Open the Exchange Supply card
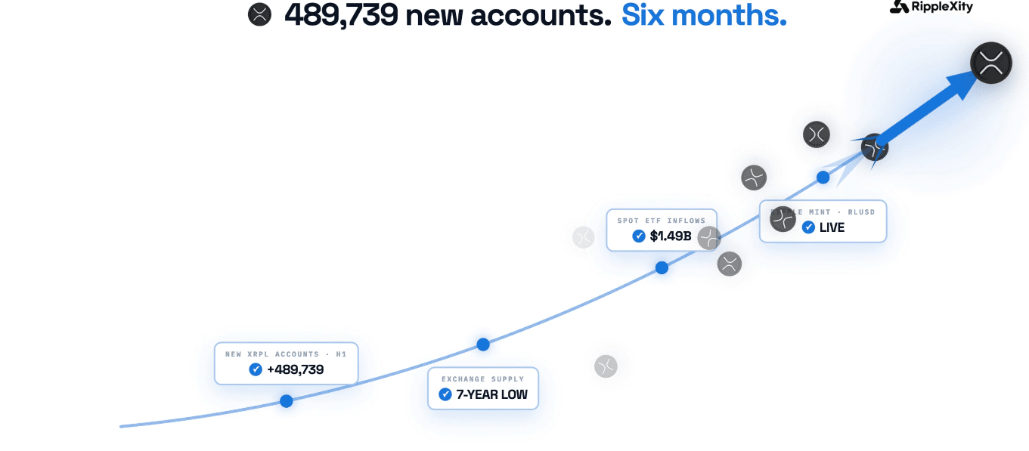1029x451 pixels. (483, 388)
